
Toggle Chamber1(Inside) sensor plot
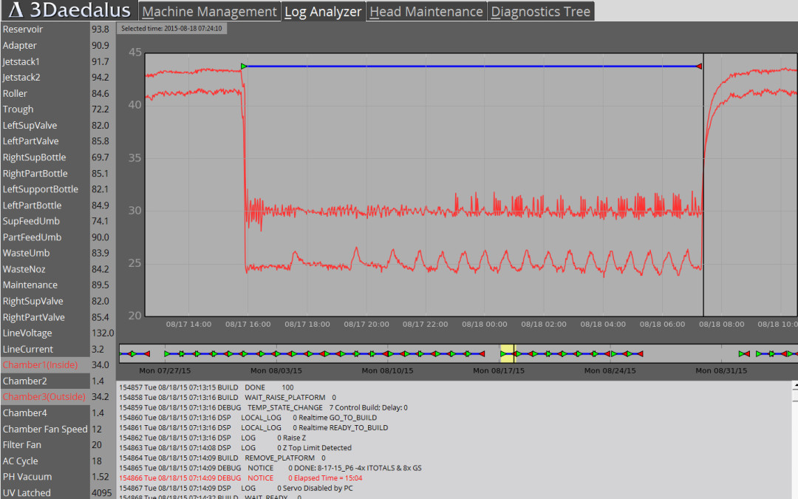coord(44,365)
